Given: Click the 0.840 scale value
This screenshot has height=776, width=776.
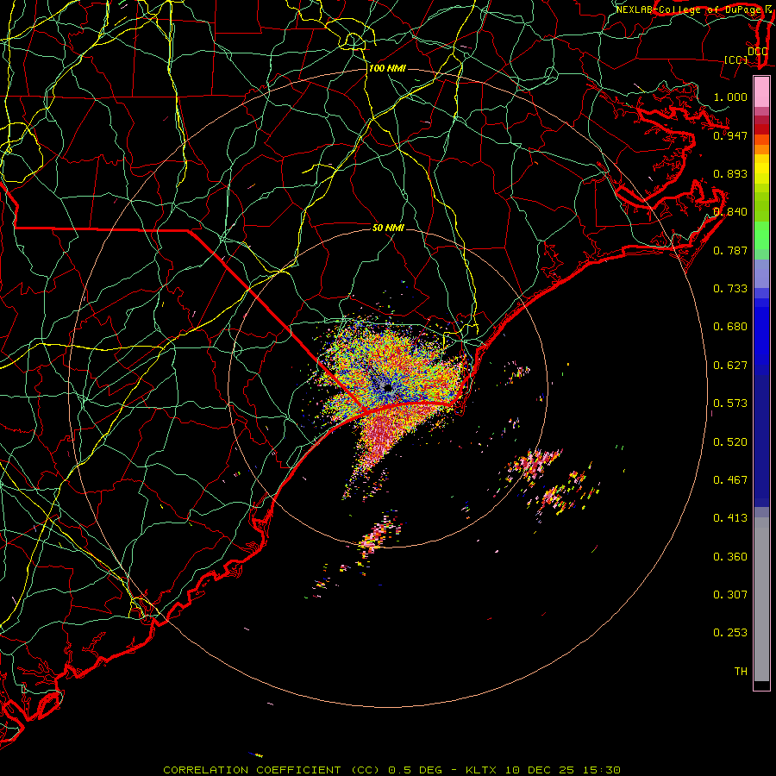Looking at the screenshot, I should 730,212.
